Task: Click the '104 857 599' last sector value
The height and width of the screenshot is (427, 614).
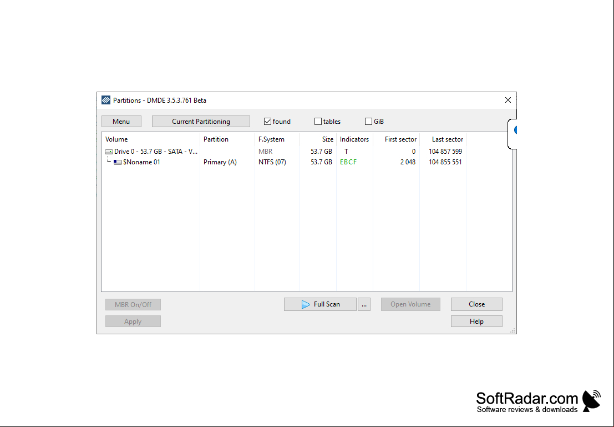Action: (x=445, y=152)
